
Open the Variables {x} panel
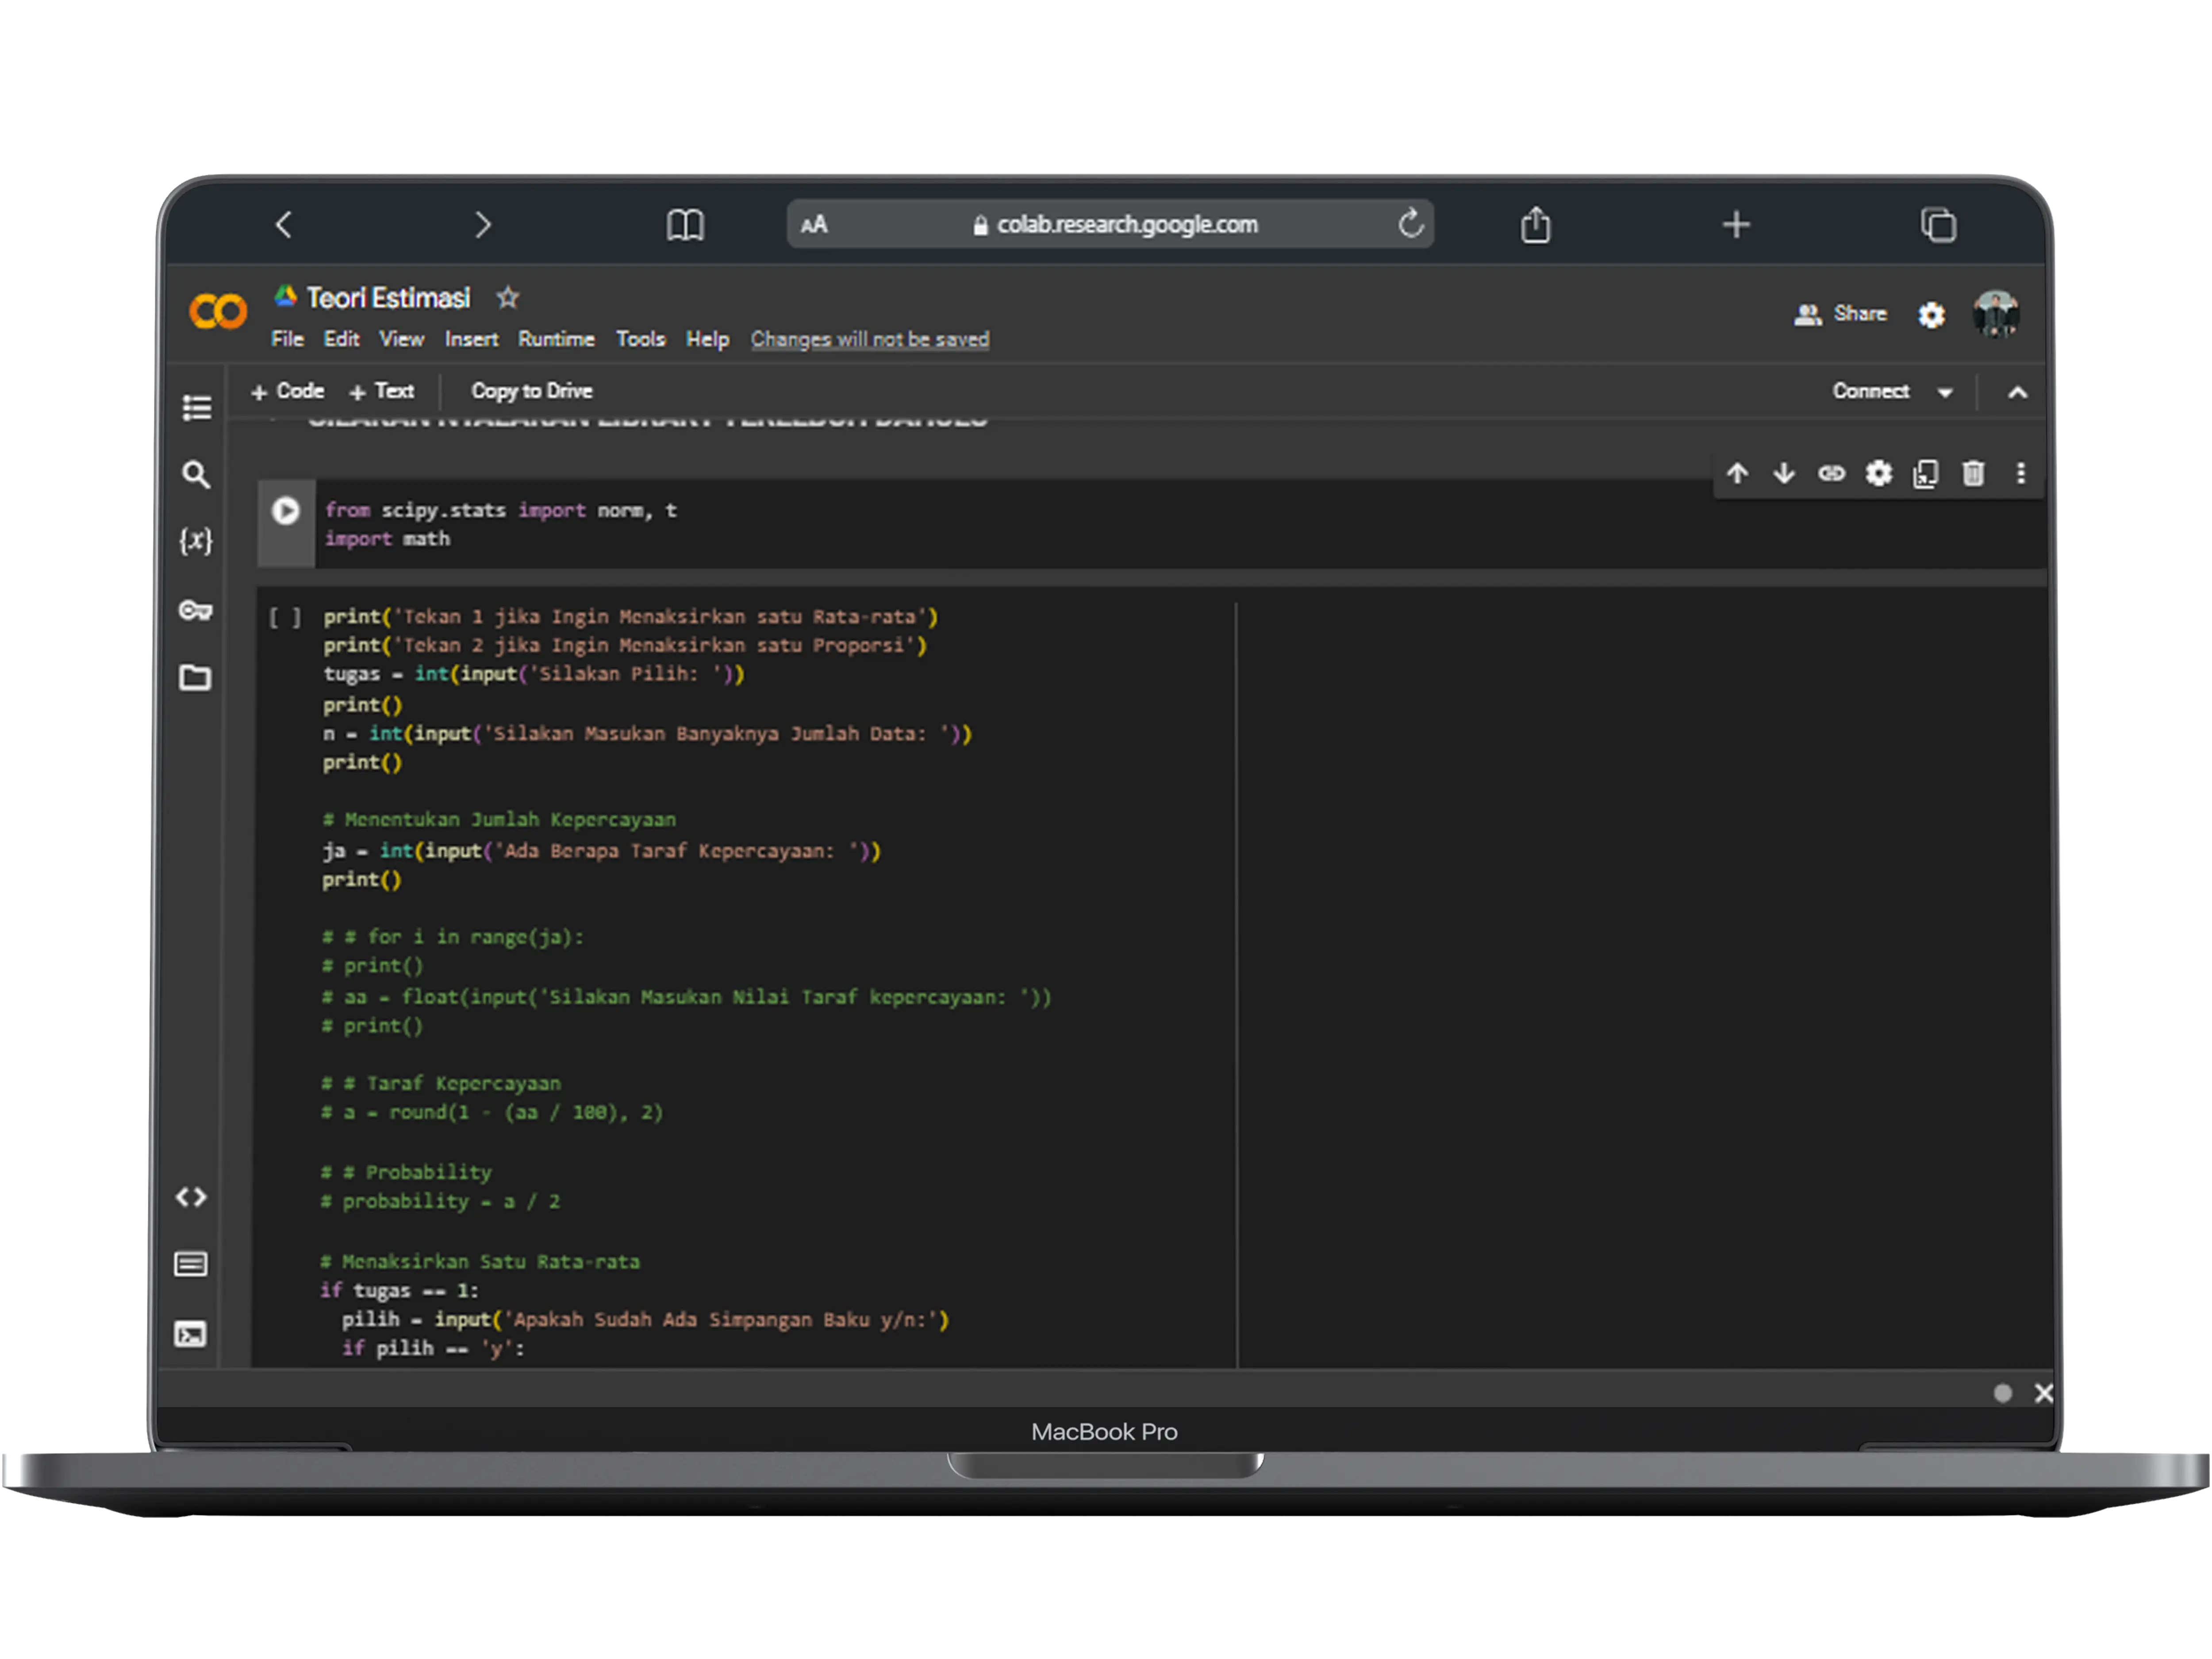pyautogui.click(x=196, y=541)
